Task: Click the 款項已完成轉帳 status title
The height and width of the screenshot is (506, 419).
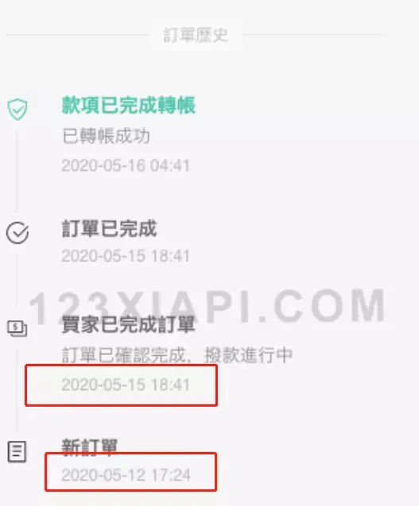Action: click(x=129, y=105)
